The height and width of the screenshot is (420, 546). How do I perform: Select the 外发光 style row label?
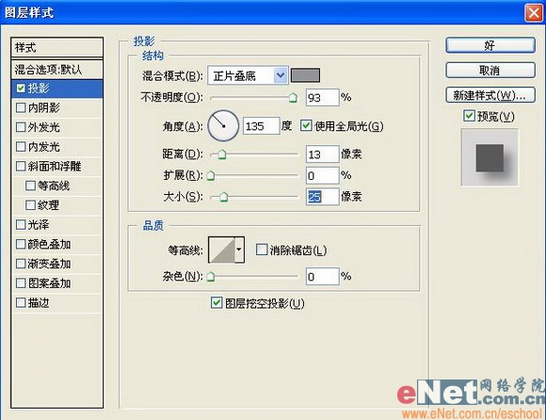(44, 127)
